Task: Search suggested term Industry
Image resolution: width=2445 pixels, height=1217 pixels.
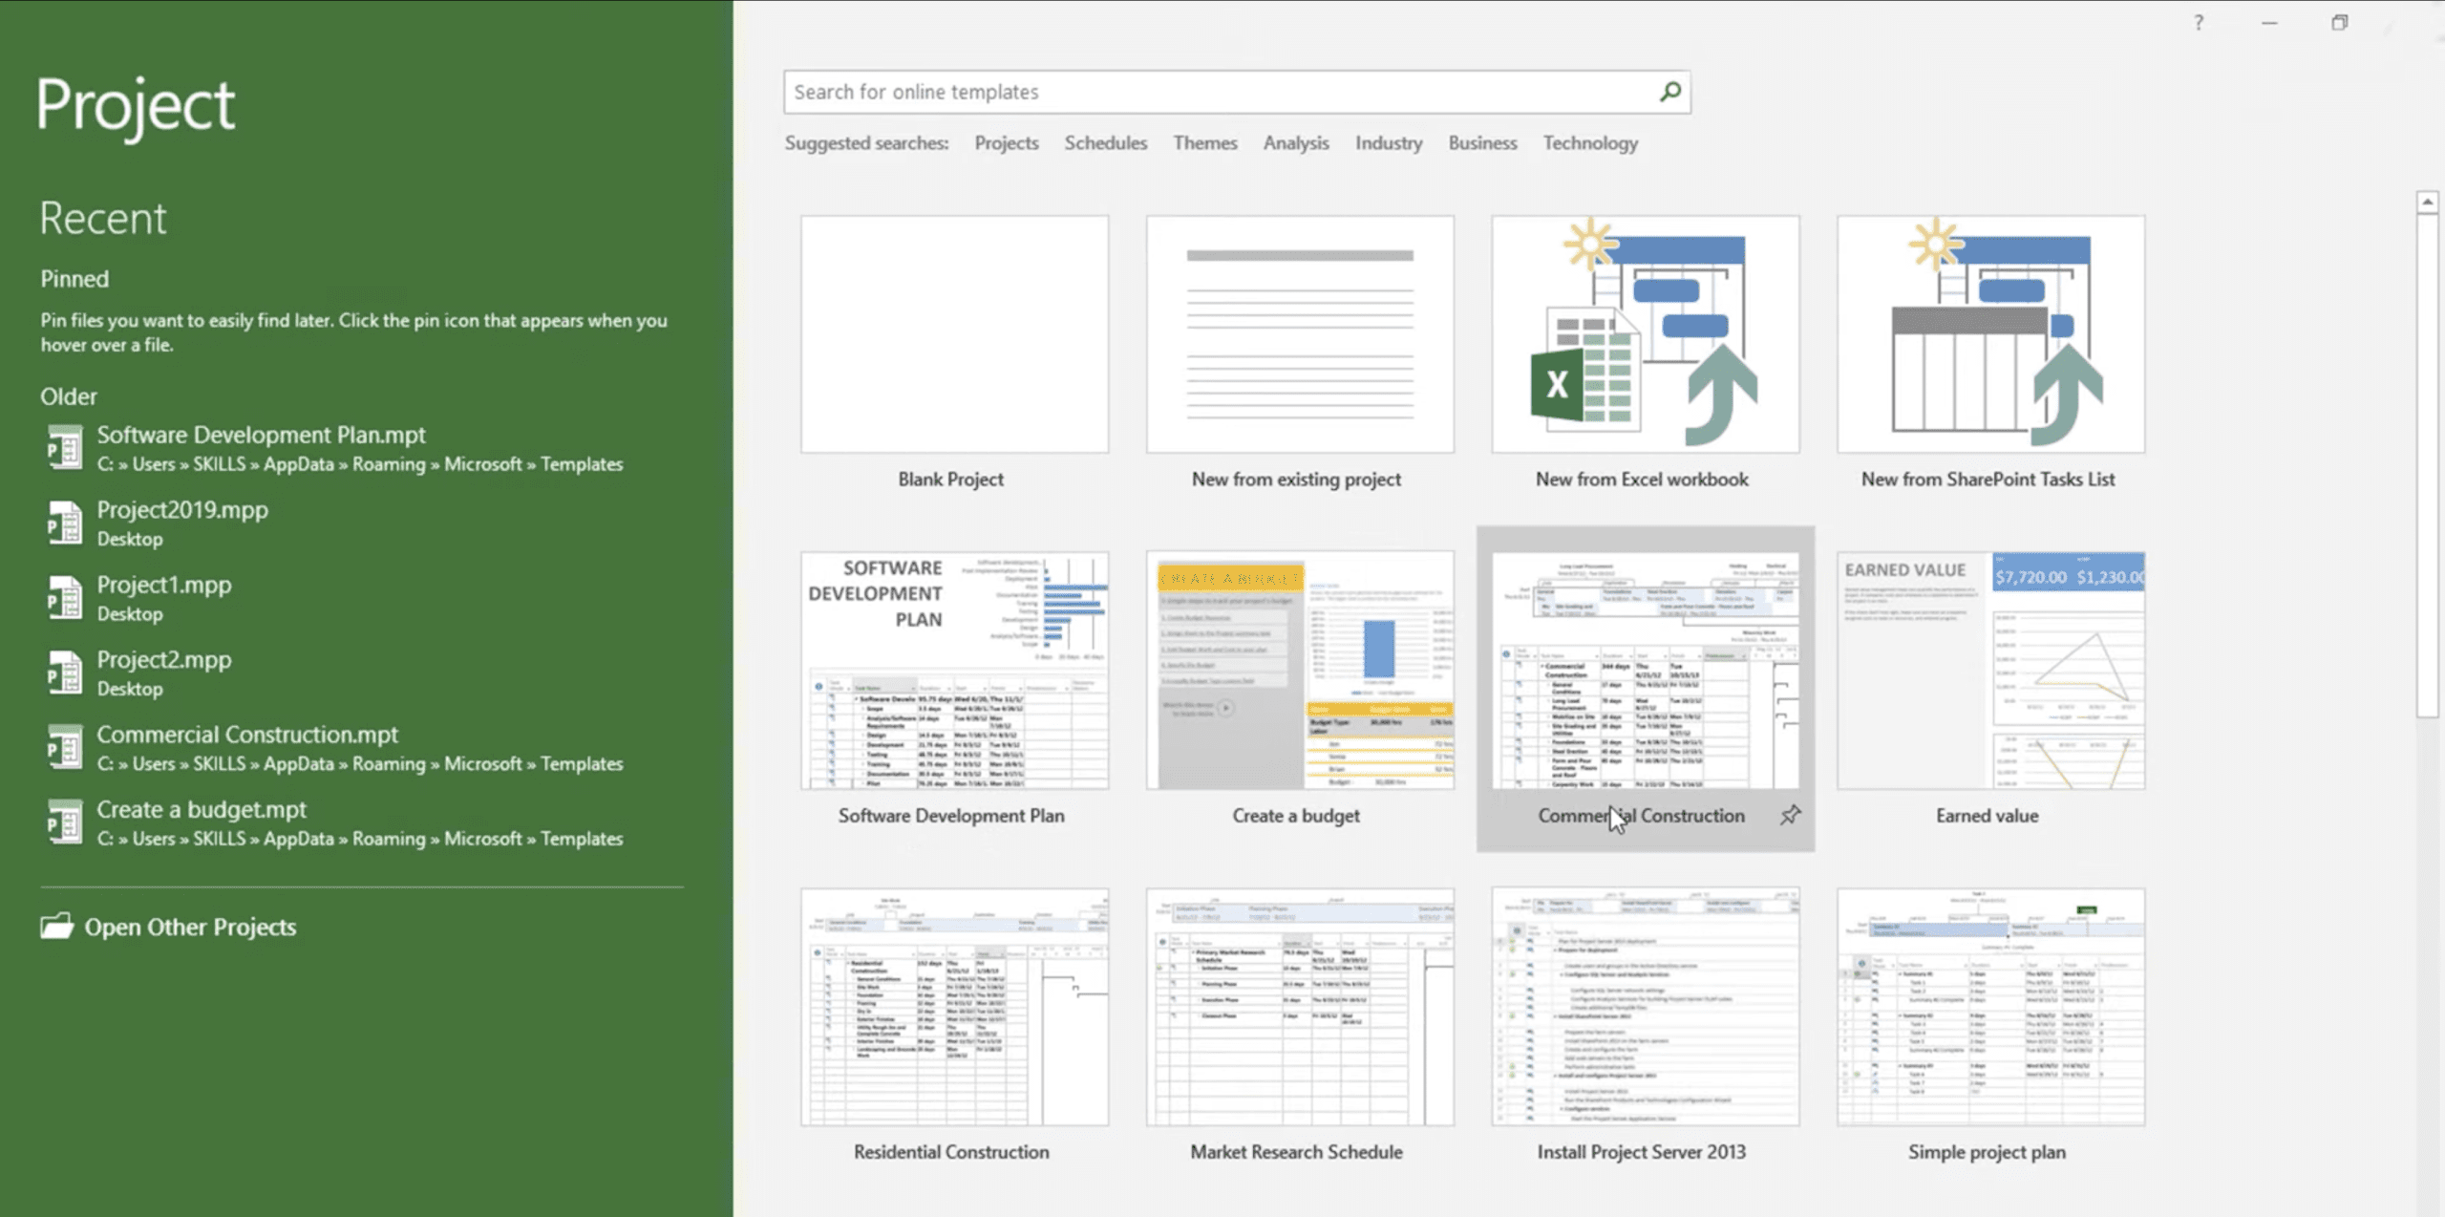Action: coord(1388,143)
